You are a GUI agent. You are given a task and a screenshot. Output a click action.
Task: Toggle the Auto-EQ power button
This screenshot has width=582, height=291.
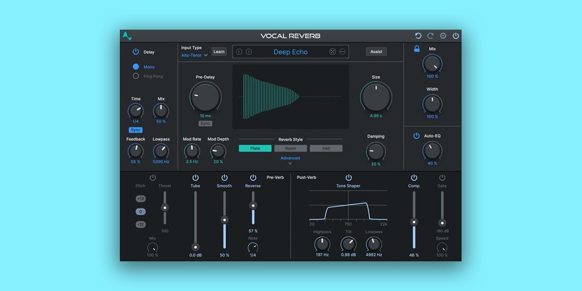416,136
